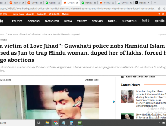Switch to the UP: Mus tab
Screen dimensions: 166x126
point(105,3)
